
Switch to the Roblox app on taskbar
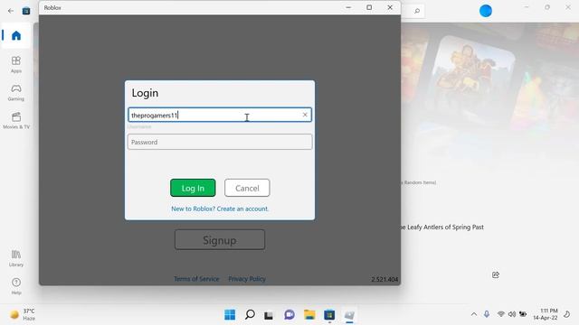(x=349, y=315)
